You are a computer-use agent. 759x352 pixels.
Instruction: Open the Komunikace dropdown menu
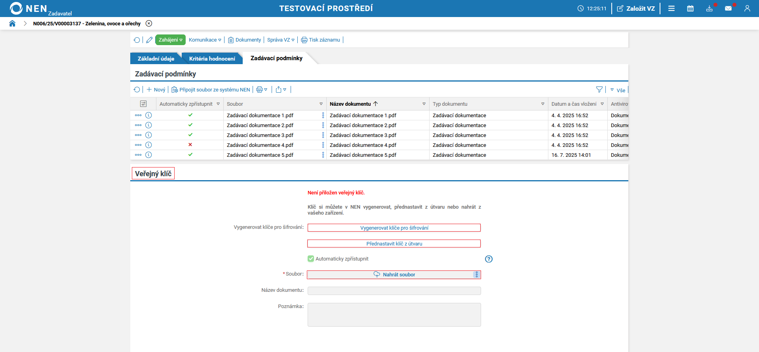(205, 40)
